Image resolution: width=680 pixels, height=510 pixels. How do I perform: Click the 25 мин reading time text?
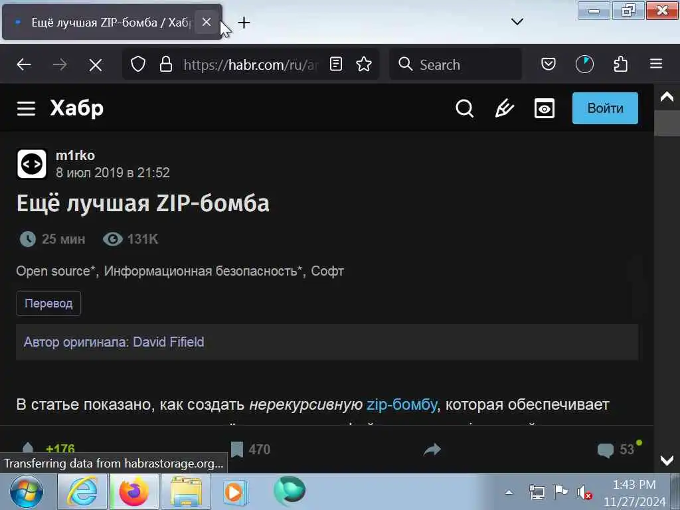pyautogui.click(x=63, y=239)
